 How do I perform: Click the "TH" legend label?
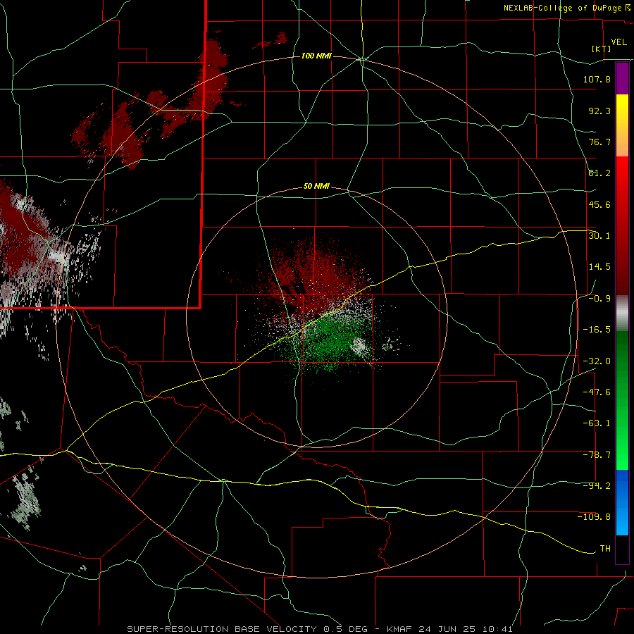click(605, 549)
